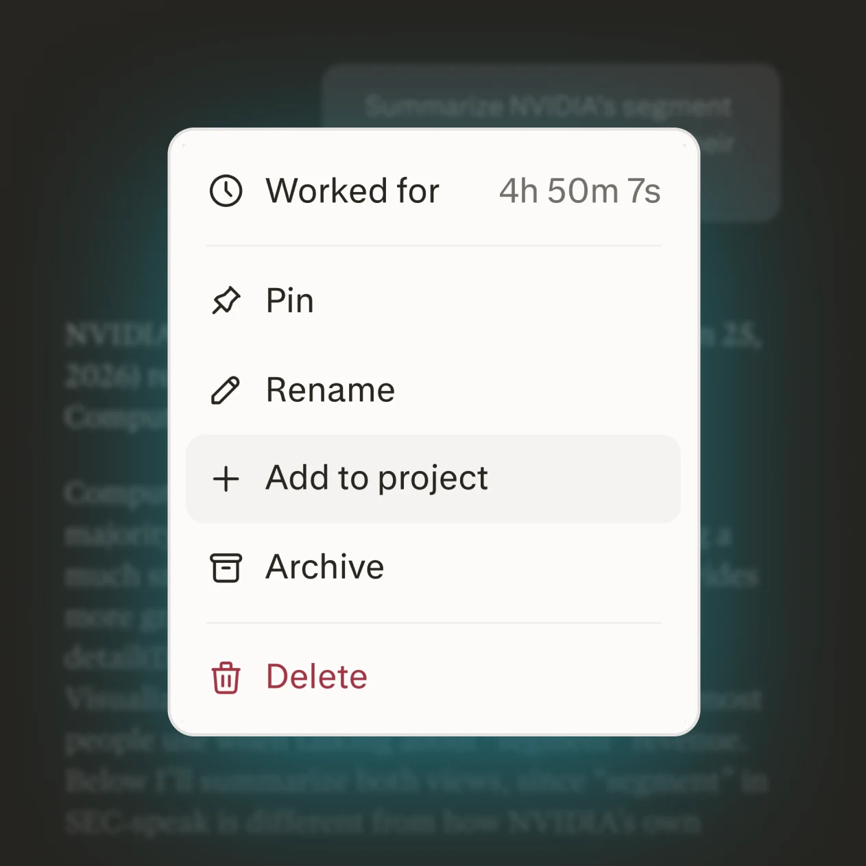This screenshot has width=866, height=866.
Task: Click the pushpin icon in the menu
Action: coord(226,300)
